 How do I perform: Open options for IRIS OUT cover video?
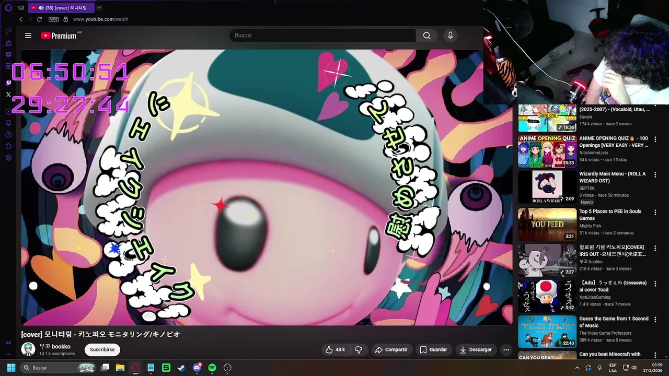pyautogui.click(x=655, y=248)
